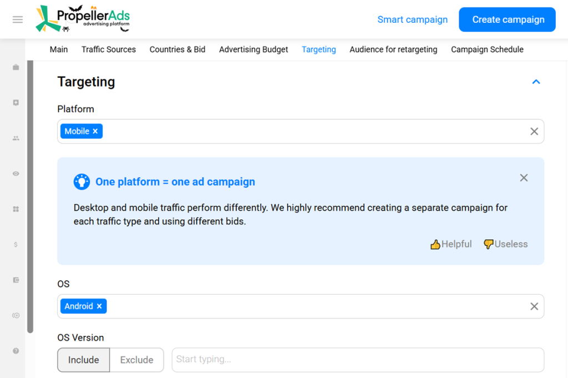Viewport: 568px width, 378px height.
Task: Open the OS selection field
Action: point(311,306)
